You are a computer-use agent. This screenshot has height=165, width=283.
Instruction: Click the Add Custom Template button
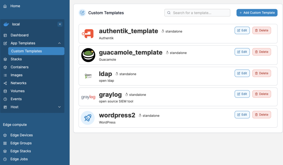click(257, 13)
